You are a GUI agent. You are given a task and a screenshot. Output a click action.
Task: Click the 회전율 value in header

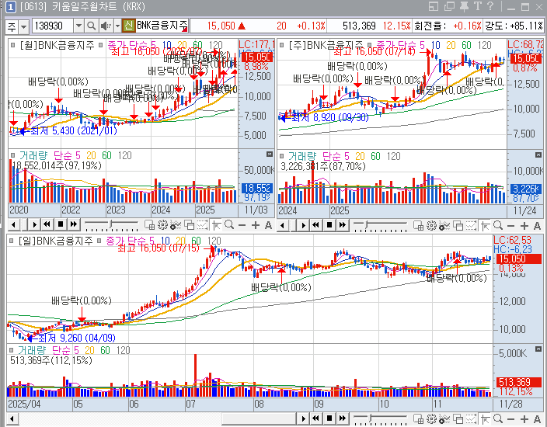point(467,26)
